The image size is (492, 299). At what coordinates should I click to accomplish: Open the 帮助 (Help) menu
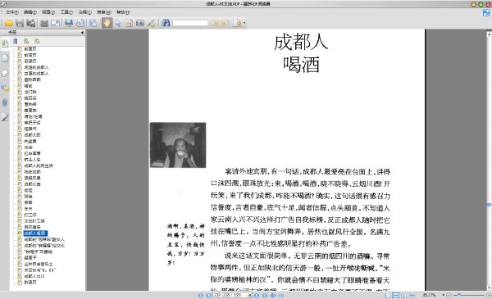pyautogui.click(x=123, y=12)
